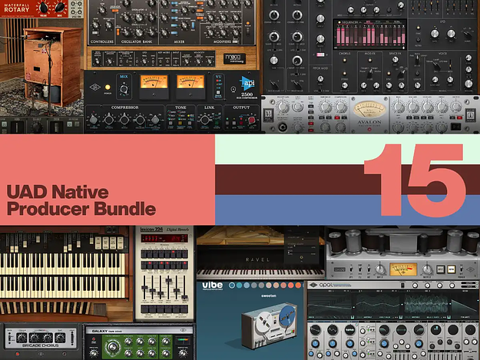The width and height of the screenshot is (480, 360).
Task: Click the tape recorder VU meter
Action: (x=403, y=269)
